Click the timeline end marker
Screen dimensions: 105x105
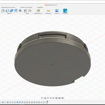tap(48, 102)
